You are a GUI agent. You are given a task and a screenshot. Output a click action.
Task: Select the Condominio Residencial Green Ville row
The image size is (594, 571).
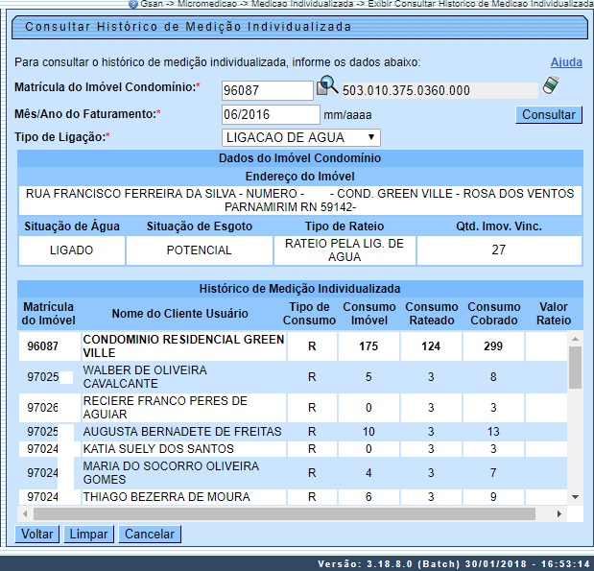point(183,346)
